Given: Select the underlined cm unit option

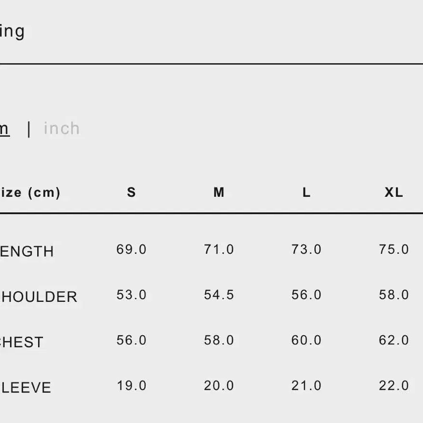Looking at the screenshot, I should coord(5,129).
